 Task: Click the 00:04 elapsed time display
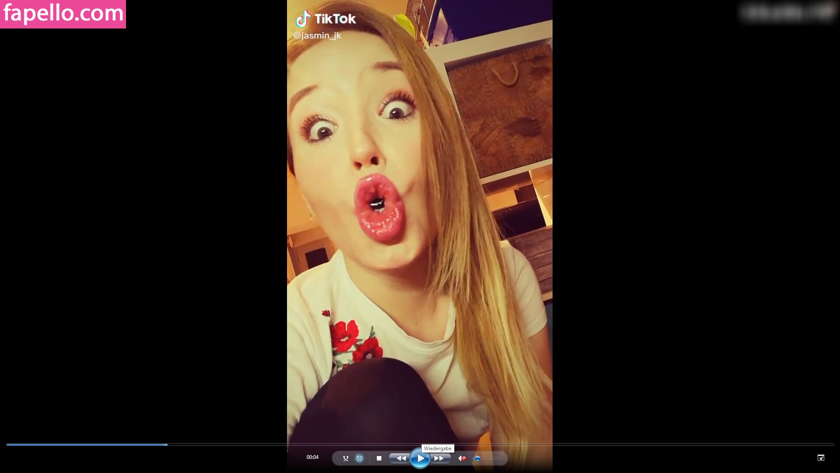point(312,457)
